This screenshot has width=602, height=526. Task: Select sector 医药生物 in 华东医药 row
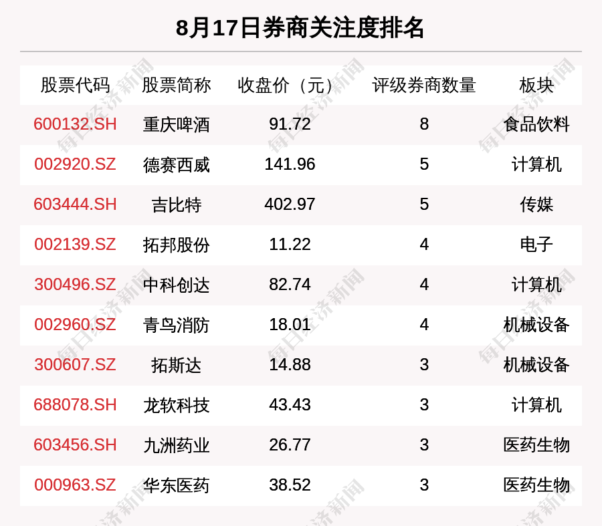536,486
